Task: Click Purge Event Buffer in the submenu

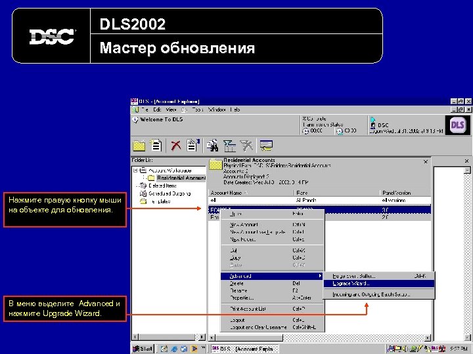Action: pos(378,276)
